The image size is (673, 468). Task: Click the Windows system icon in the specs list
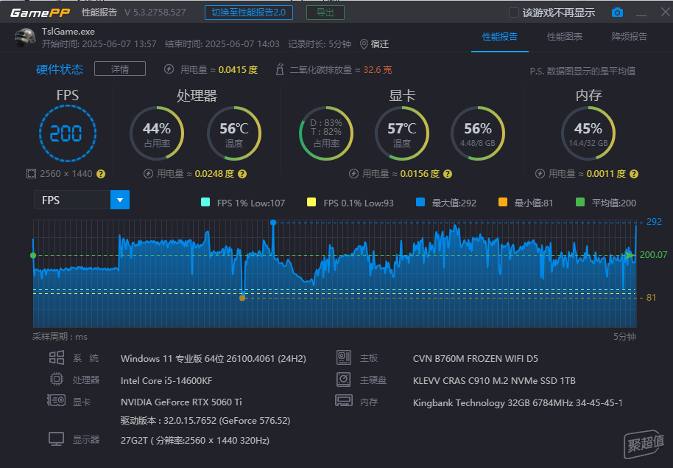(x=57, y=357)
